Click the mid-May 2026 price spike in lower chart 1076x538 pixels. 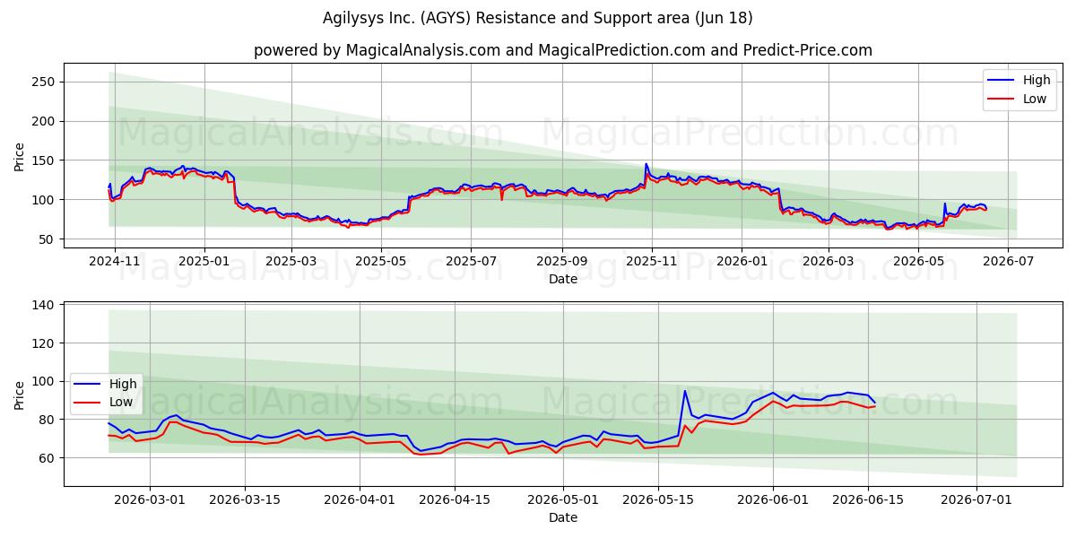[x=685, y=391]
